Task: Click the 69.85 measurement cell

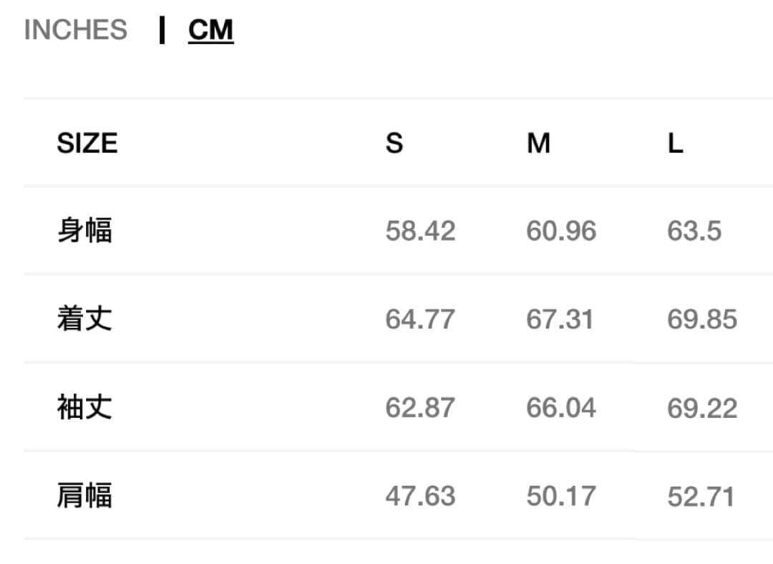Action: click(x=701, y=319)
